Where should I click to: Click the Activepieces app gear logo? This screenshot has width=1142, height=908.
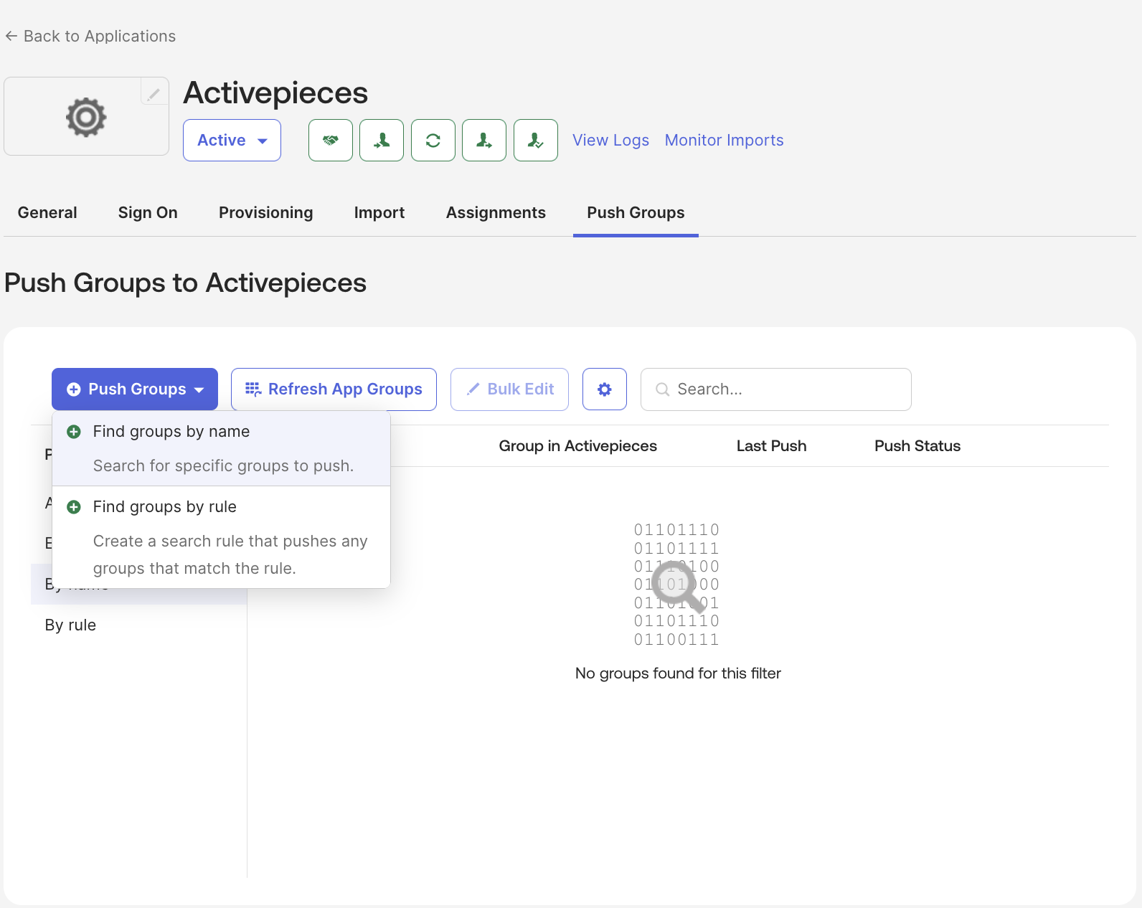86,117
